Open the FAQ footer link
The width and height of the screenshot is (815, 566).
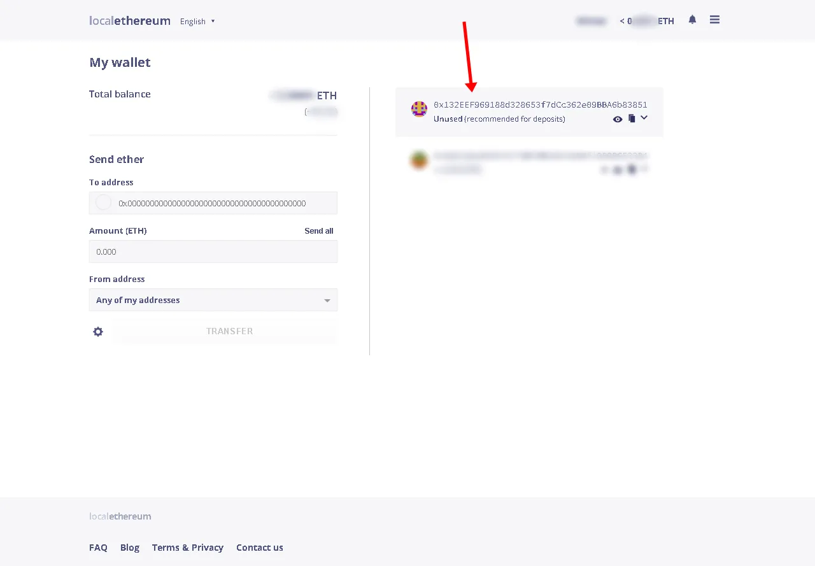coord(98,548)
